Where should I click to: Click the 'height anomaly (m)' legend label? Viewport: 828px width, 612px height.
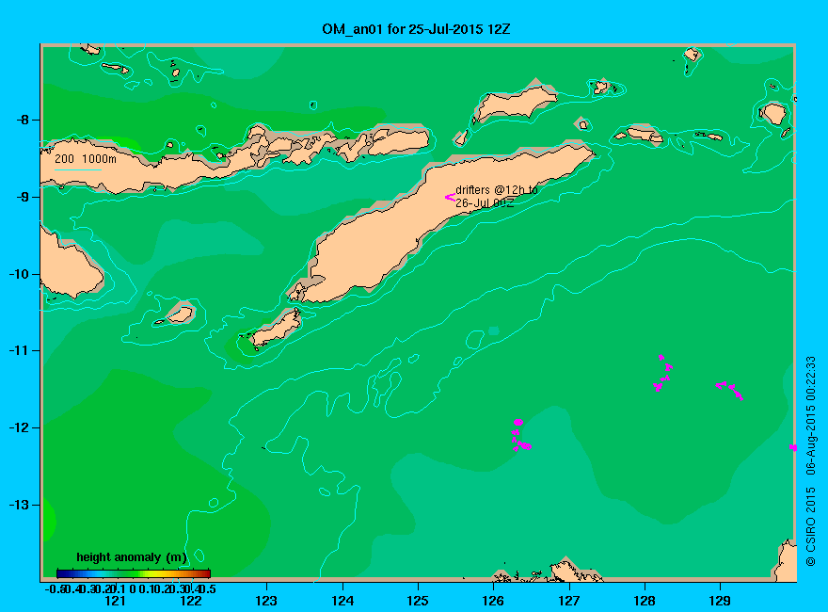point(132,557)
